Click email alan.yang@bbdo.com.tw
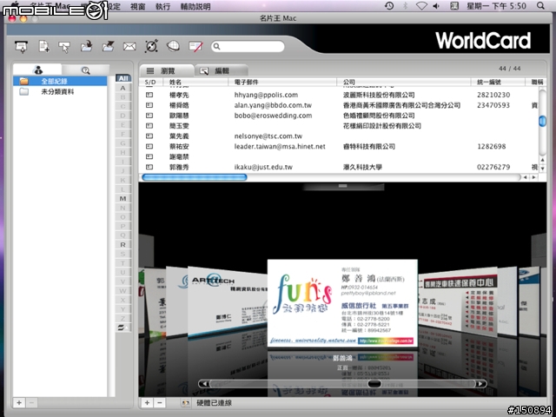 click(x=273, y=105)
